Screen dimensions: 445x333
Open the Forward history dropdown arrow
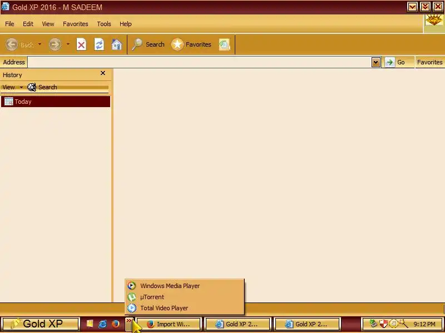click(x=68, y=44)
